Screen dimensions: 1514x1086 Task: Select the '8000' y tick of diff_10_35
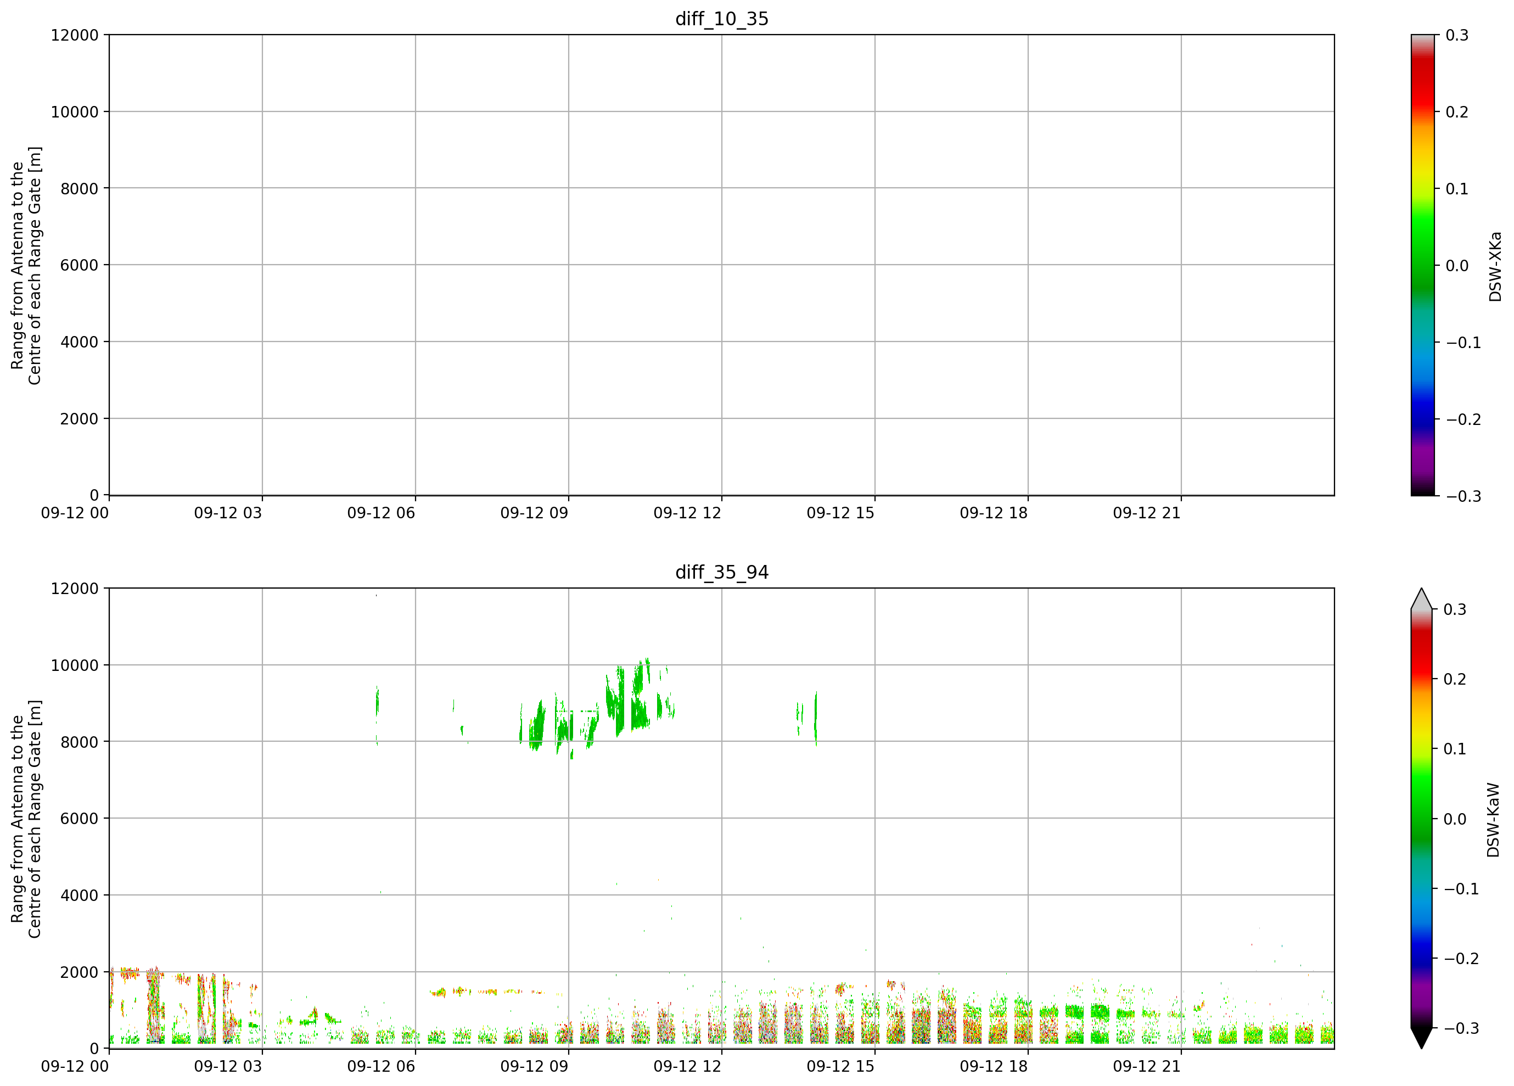[x=80, y=188]
